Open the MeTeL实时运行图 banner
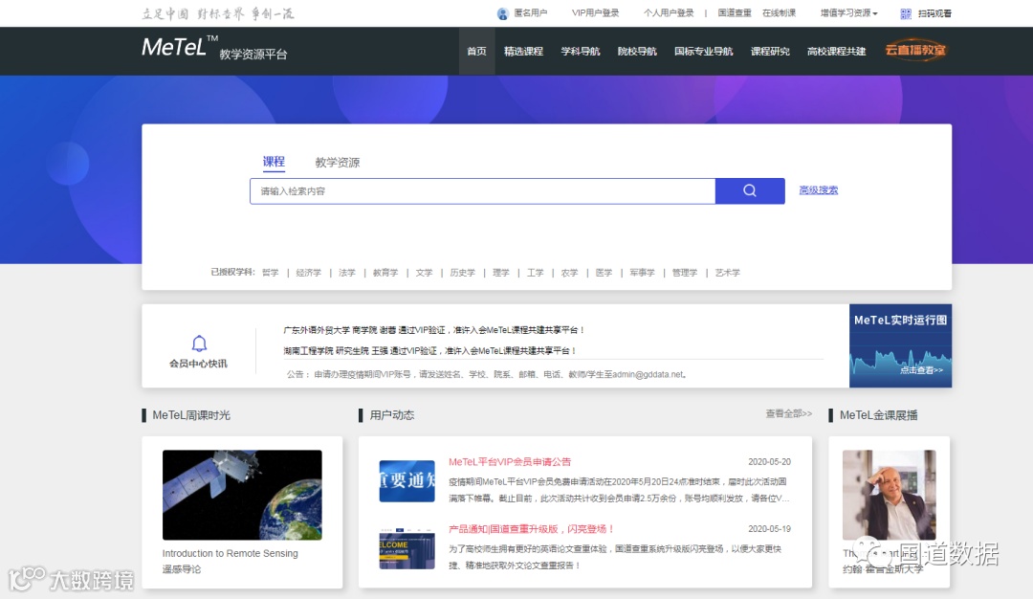The height and width of the screenshot is (599, 1033). (901, 345)
